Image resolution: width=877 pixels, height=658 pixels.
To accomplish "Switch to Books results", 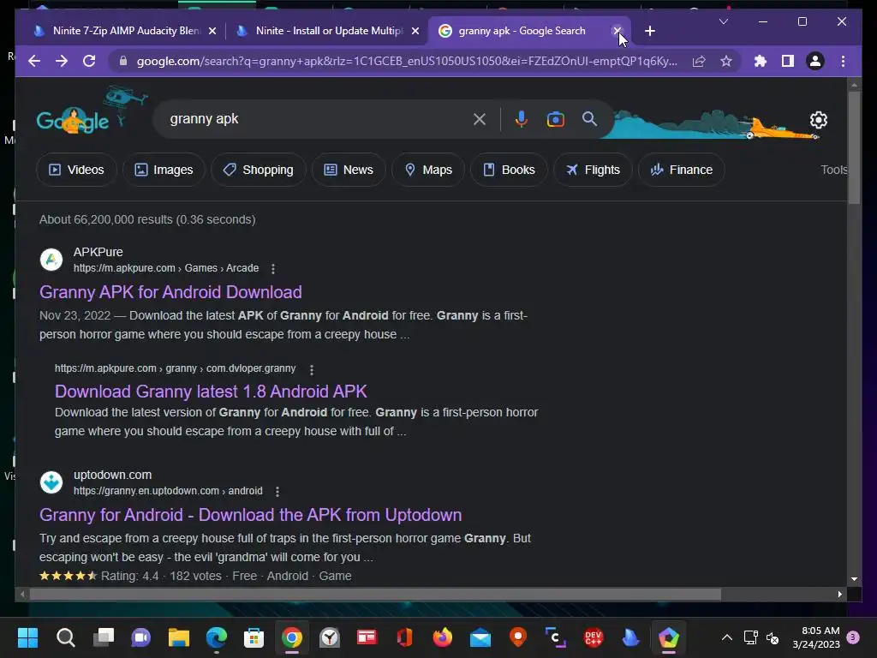I will click(x=509, y=170).
